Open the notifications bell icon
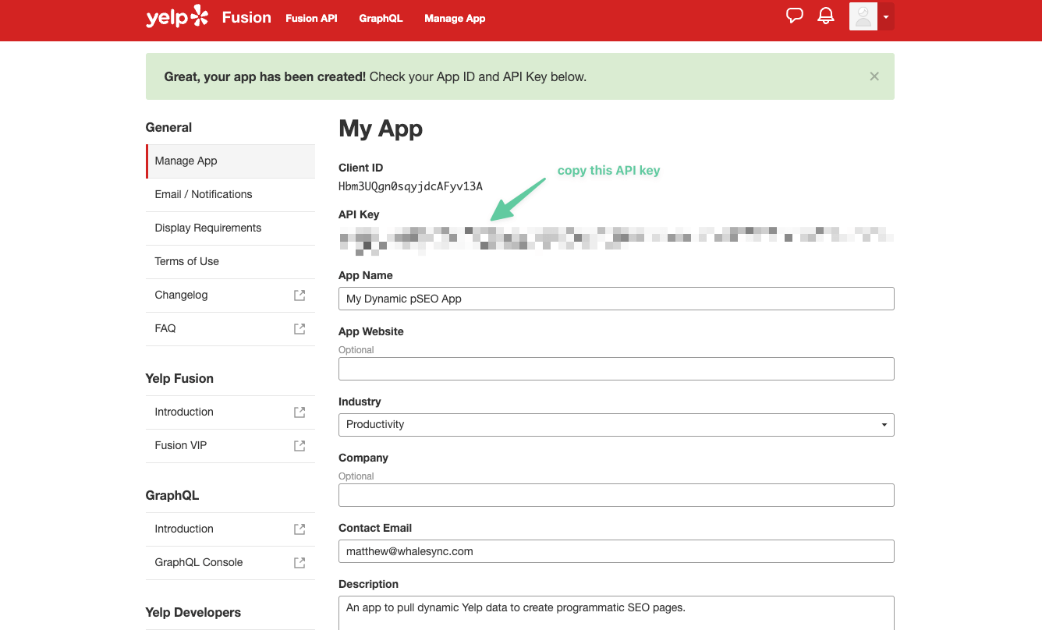Viewport: 1042px width, 630px height. pos(826,16)
